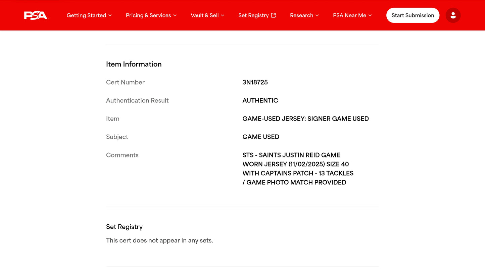Open the Vault & Sell menu
The width and height of the screenshot is (485, 273).
pos(207,15)
